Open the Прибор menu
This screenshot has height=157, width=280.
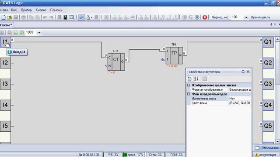pos(26,10)
